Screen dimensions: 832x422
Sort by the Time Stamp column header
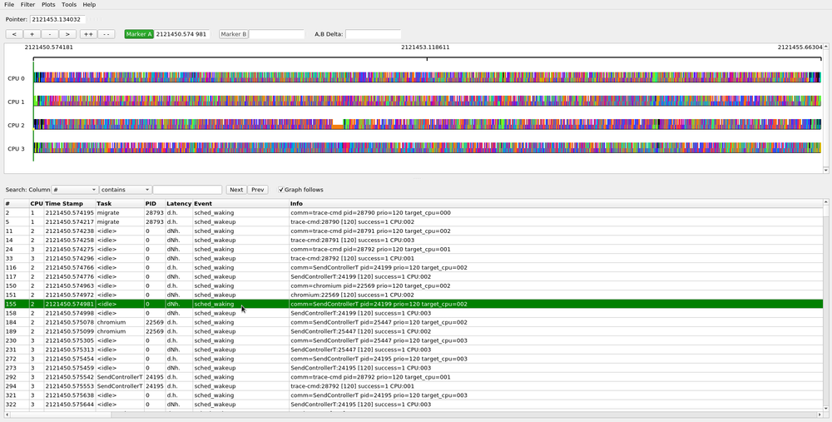70,203
